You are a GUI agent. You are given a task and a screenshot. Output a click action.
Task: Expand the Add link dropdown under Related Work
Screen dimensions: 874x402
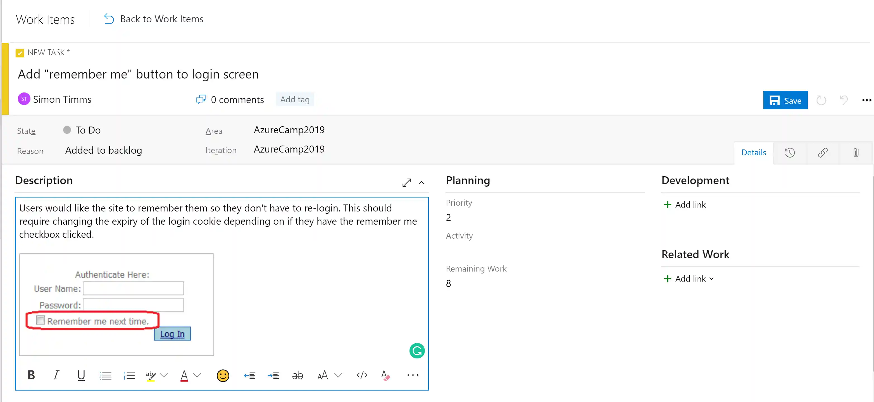(712, 278)
